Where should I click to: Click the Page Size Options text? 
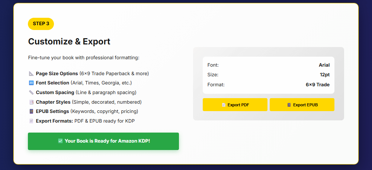[x=57, y=73]
